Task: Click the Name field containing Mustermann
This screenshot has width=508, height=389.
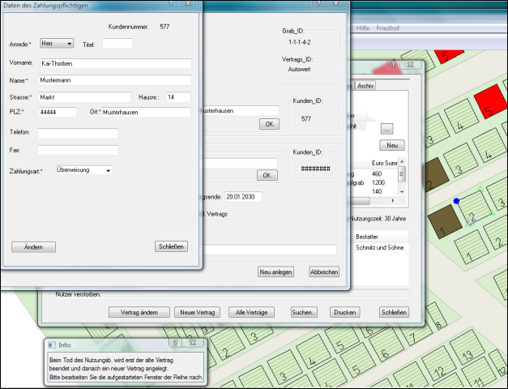Action: tap(115, 80)
